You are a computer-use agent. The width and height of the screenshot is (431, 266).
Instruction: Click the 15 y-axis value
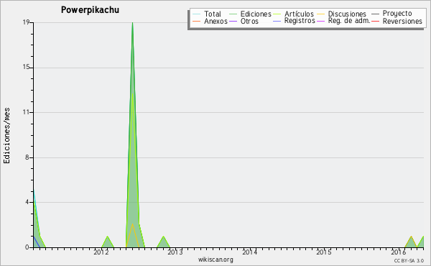pyautogui.click(x=26, y=68)
